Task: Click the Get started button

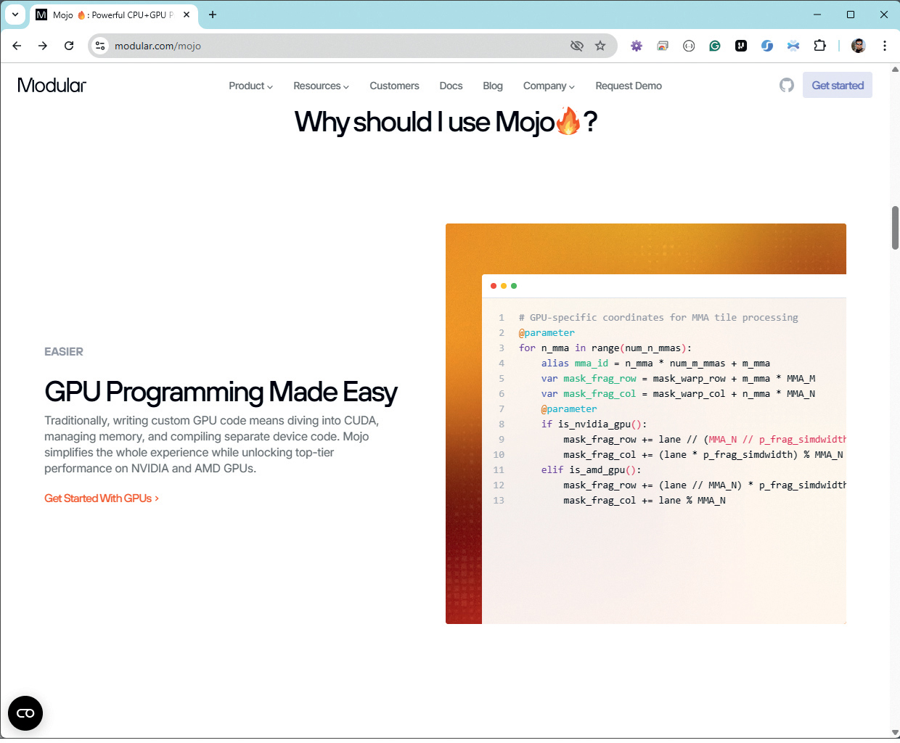Action: tap(838, 86)
